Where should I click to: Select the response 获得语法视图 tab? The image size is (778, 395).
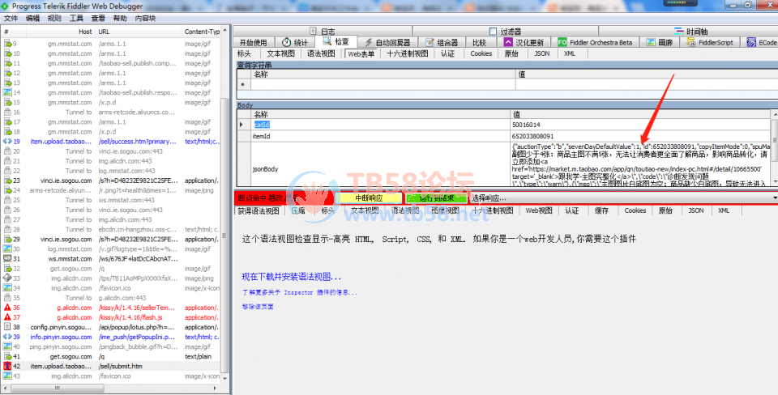(x=258, y=210)
